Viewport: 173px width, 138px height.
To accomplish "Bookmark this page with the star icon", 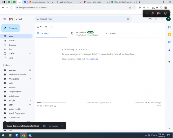I will (x=134, y=8).
